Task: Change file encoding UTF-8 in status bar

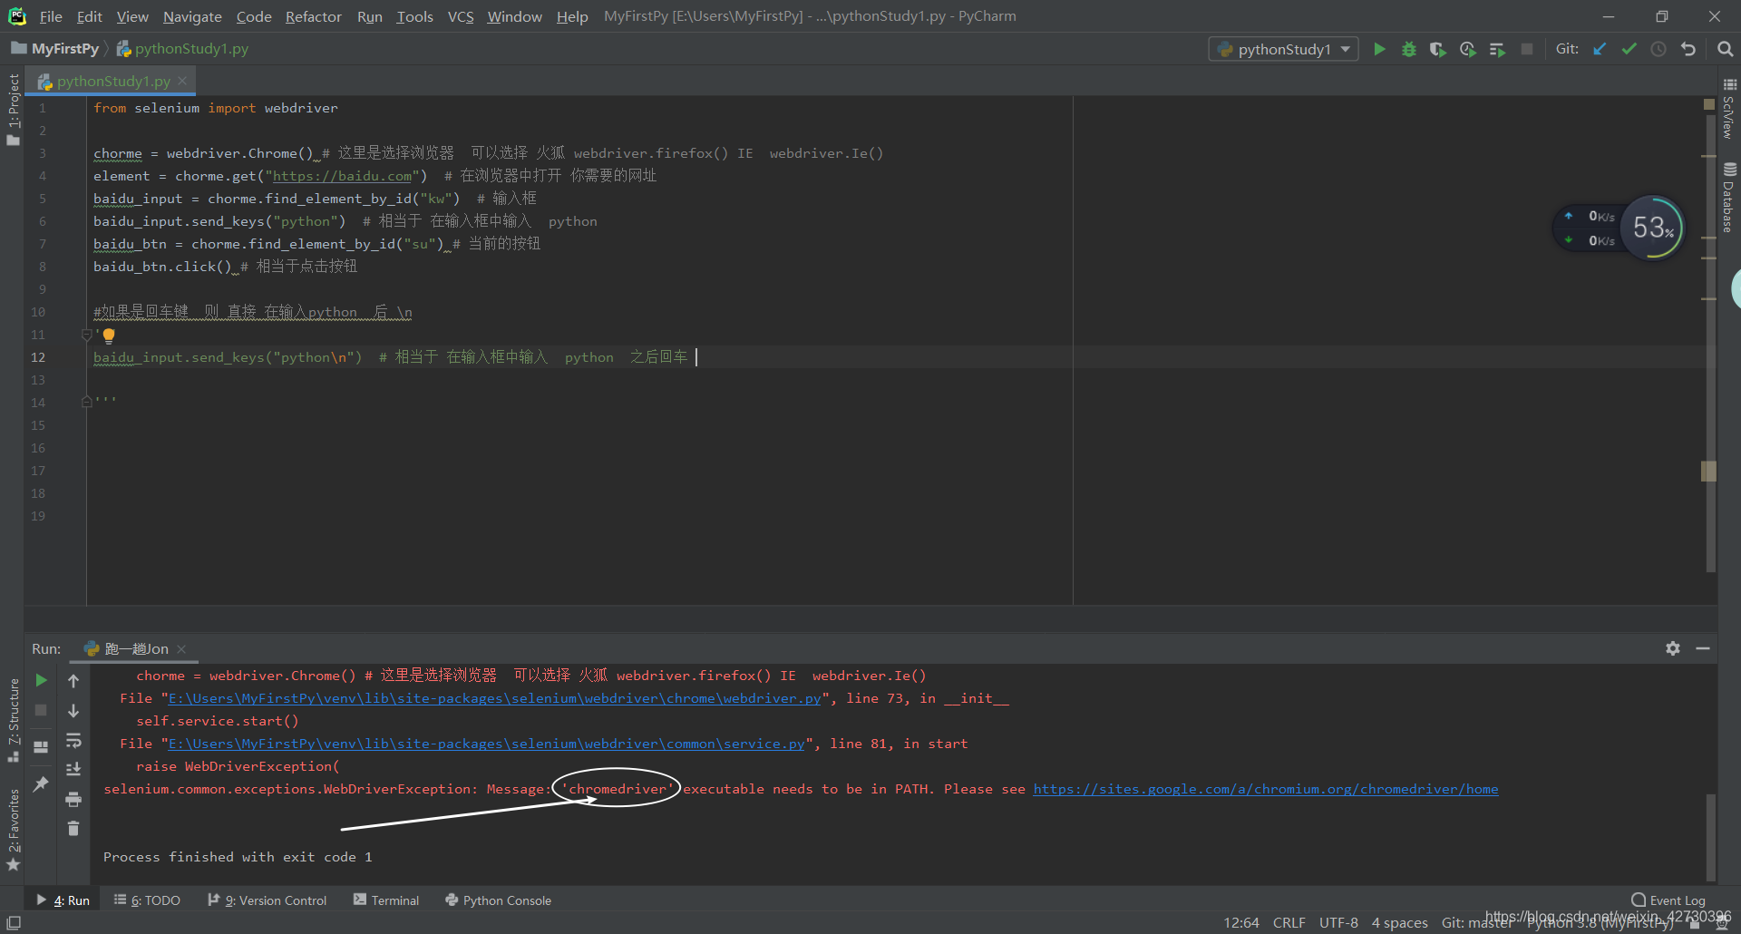Action: click(1338, 922)
